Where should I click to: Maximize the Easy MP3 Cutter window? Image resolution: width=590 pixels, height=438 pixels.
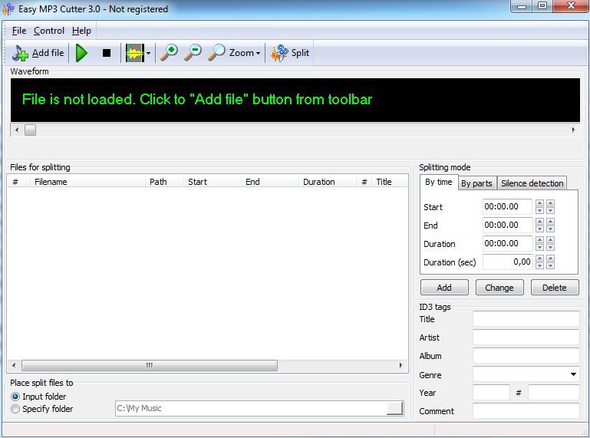click(x=542, y=6)
